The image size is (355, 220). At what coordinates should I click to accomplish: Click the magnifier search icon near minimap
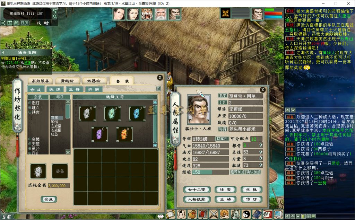(55, 16)
